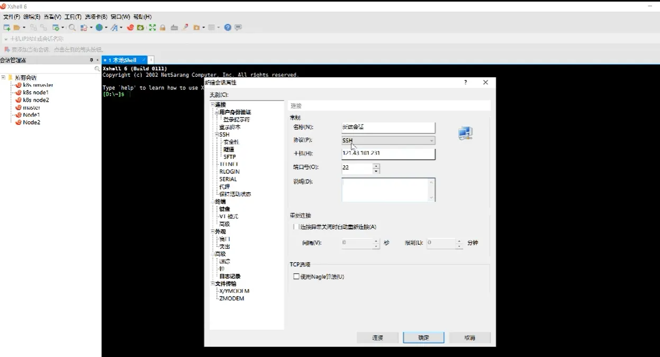
Task: Click the 取消 button
Action: click(x=469, y=337)
